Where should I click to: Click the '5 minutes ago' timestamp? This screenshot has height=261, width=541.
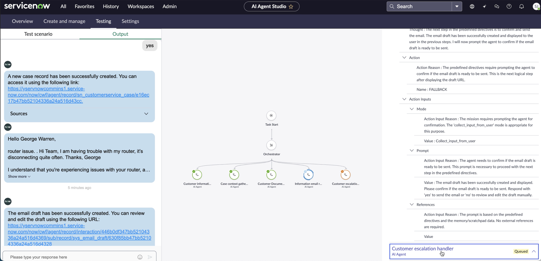(x=80, y=188)
